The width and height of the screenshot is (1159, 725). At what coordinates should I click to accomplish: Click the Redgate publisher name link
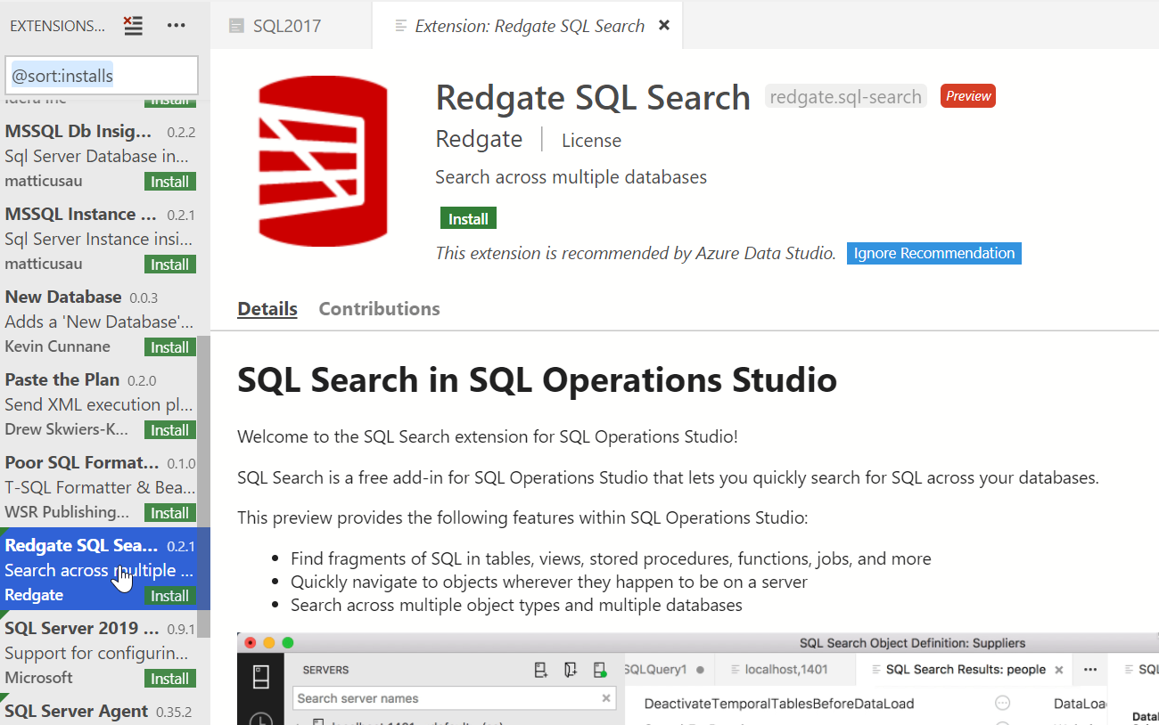(479, 140)
